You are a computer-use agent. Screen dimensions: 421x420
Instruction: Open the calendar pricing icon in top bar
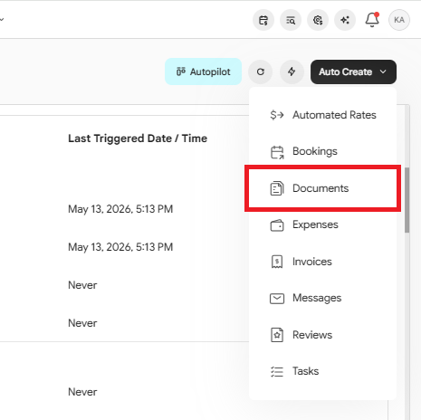[263, 20]
